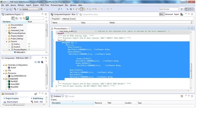
Task: Click the Build hammer toolbar icon
Action: pyautogui.click(x=15, y=9)
